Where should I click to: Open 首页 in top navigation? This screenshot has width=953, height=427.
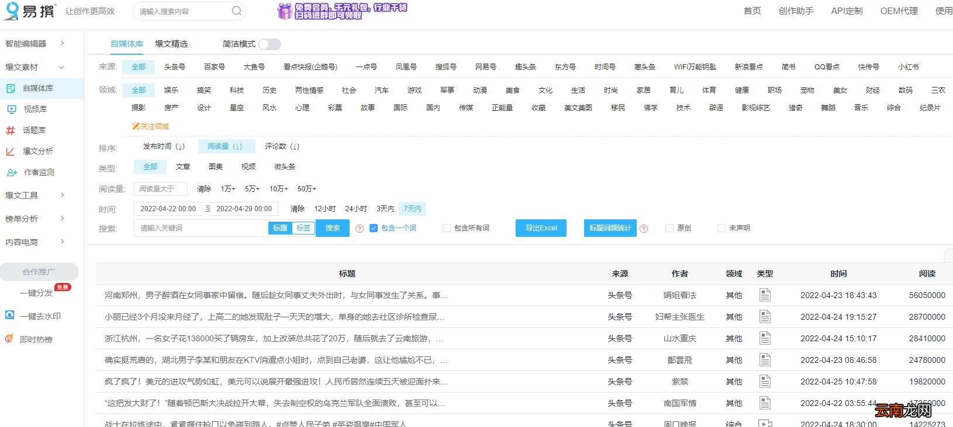click(x=752, y=10)
